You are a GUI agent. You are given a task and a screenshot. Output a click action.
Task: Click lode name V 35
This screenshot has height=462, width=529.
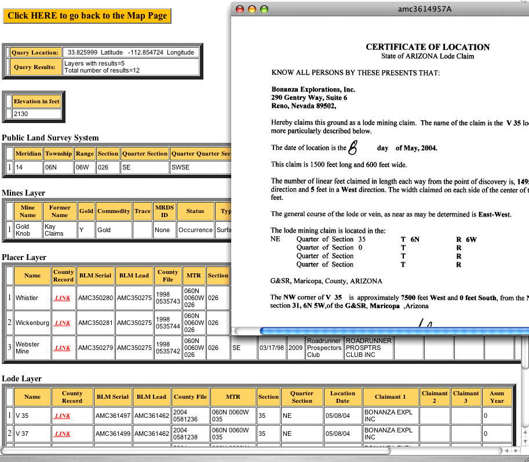pyautogui.click(x=32, y=416)
